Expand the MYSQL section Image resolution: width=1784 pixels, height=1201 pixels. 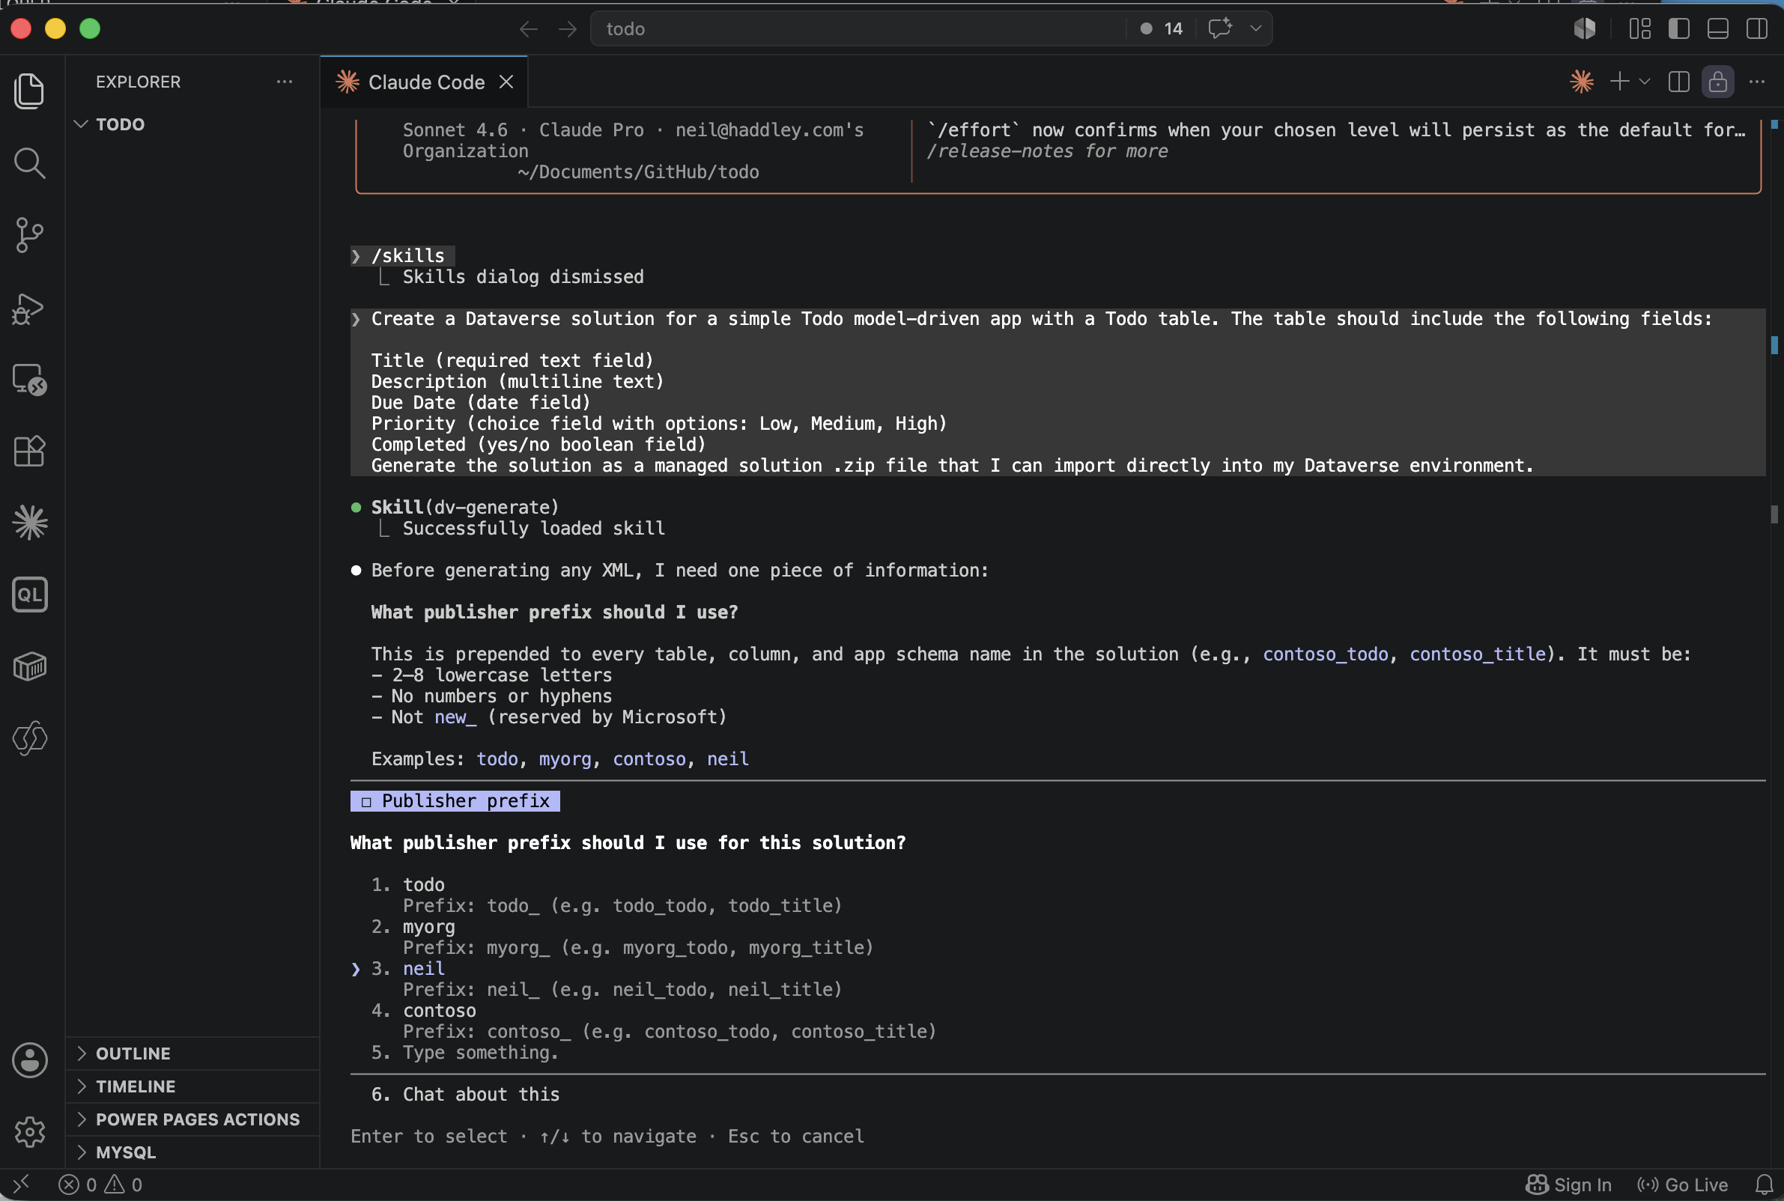pos(192,1152)
